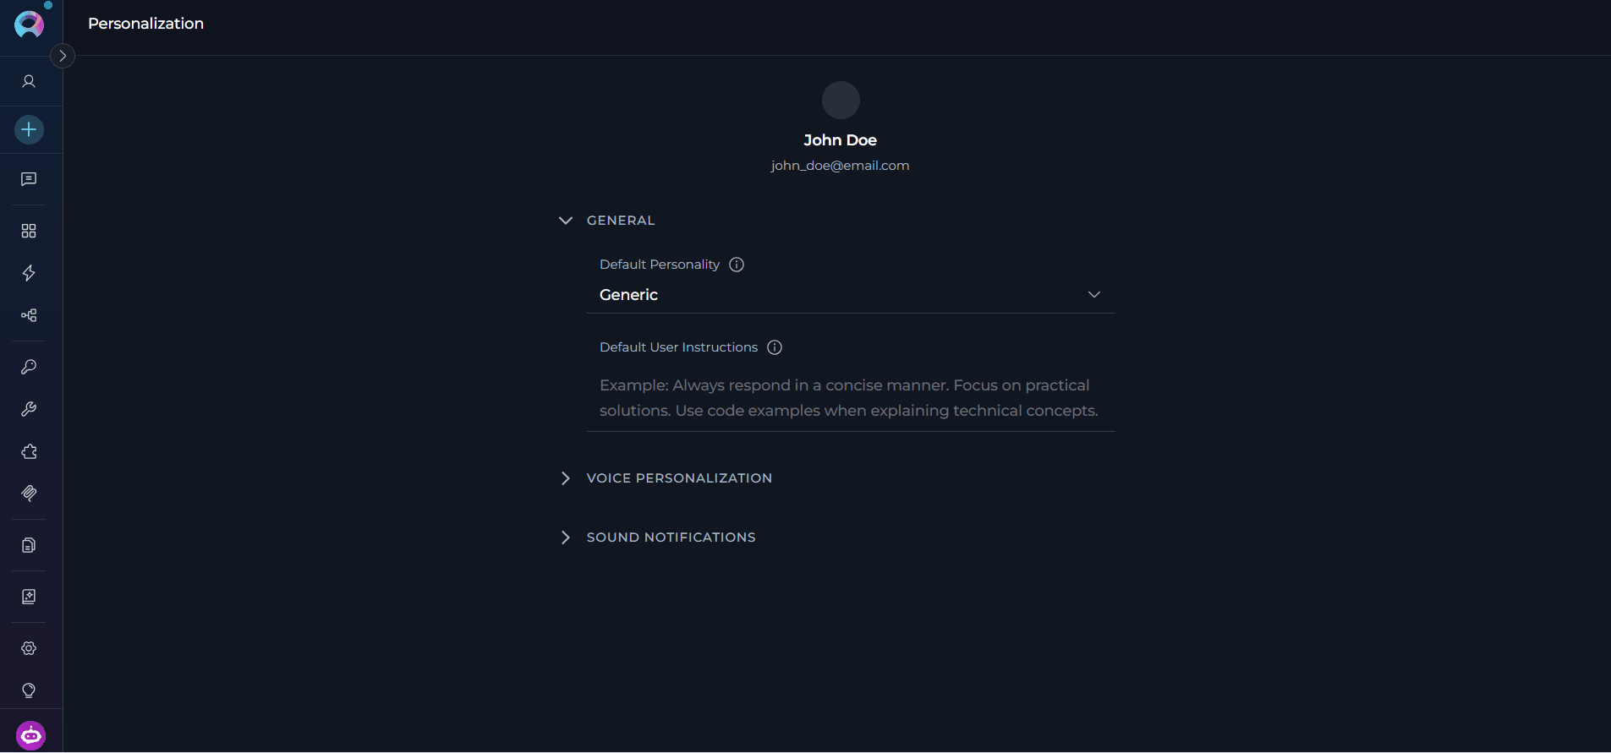
Task: Click the paperclip attachments icon
Action: click(x=29, y=494)
